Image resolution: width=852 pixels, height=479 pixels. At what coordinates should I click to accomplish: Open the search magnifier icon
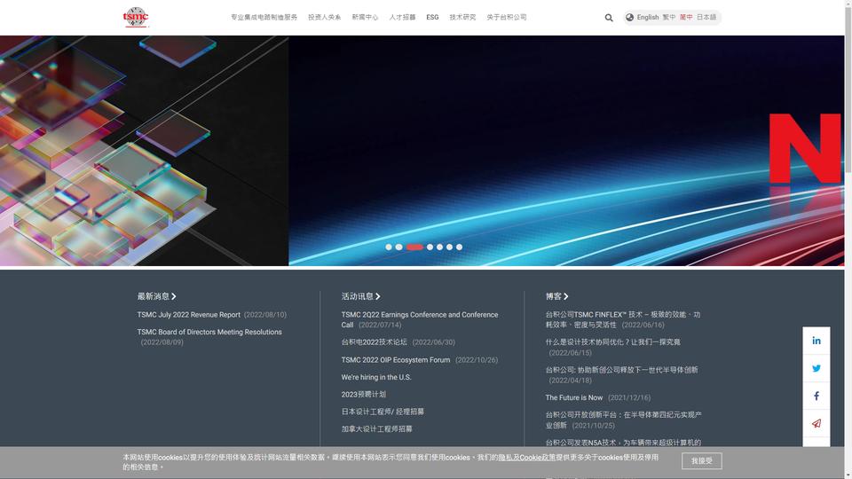pyautogui.click(x=609, y=18)
